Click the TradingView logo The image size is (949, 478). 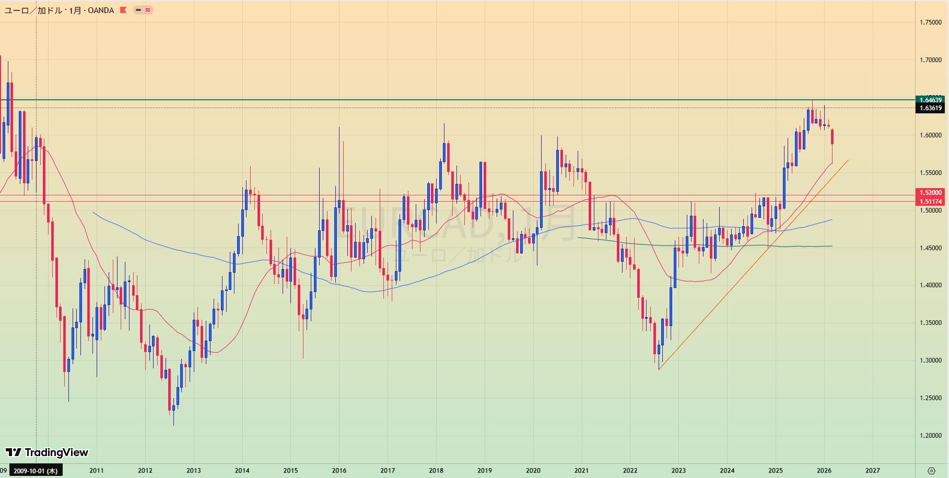click(47, 452)
